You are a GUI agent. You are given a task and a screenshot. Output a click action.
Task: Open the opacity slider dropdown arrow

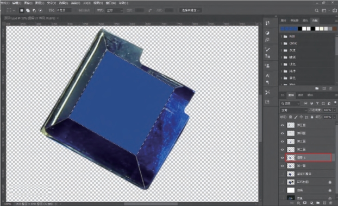(335, 110)
